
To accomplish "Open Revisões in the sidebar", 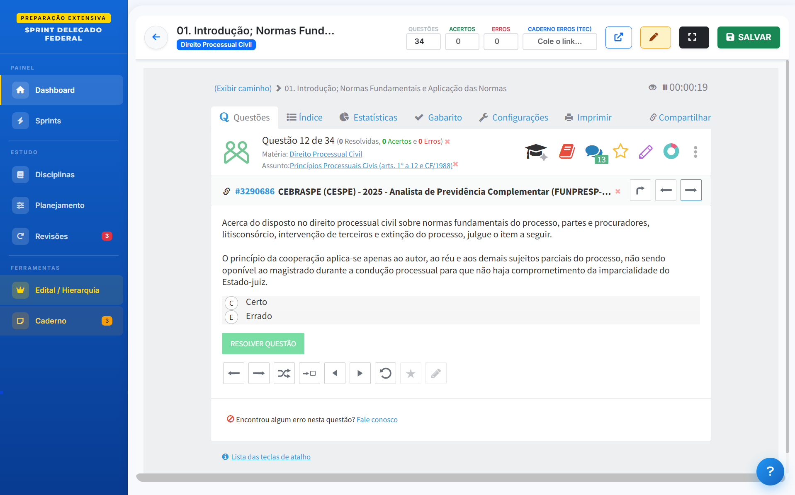I will (x=62, y=236).
